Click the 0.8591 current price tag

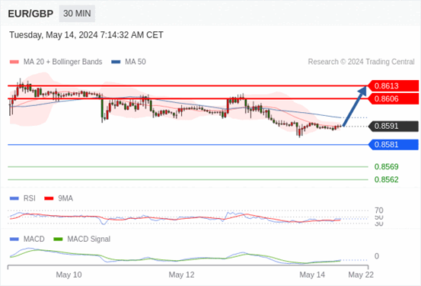pyautogui.click(x=393, y=126)
